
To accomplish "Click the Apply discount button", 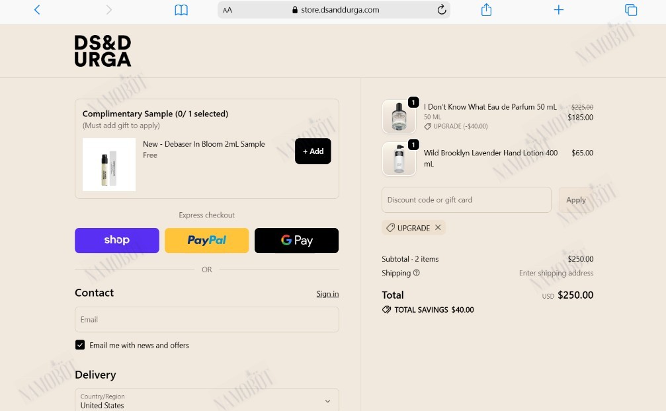I will 576,200.
